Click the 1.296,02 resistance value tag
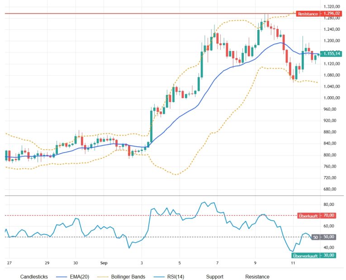Screen dimensions: 346x280 [x=331, y=14]
